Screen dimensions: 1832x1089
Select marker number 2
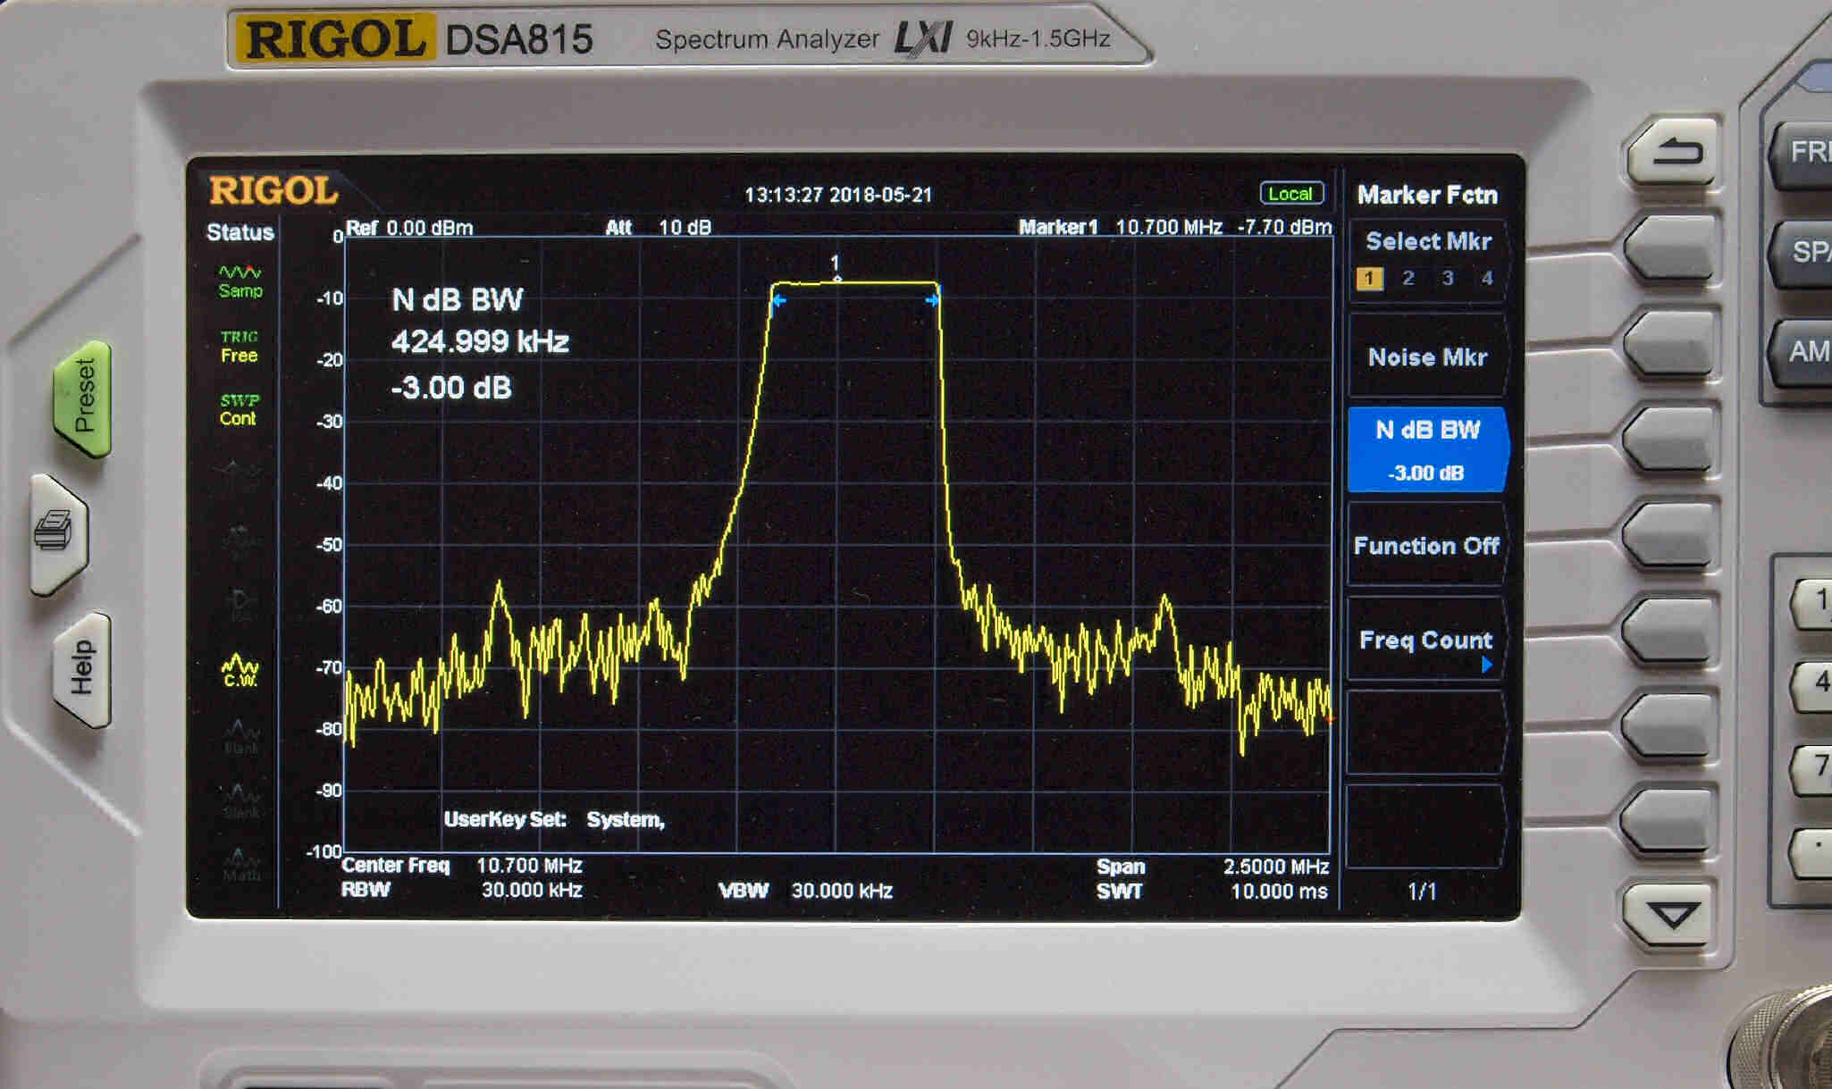pyautogui.click(x=1408, y=279)
